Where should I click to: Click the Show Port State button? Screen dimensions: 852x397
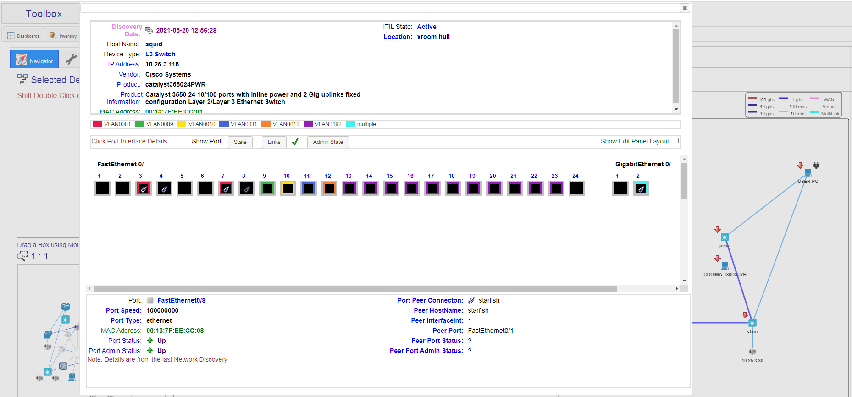[x=240, y=142]
